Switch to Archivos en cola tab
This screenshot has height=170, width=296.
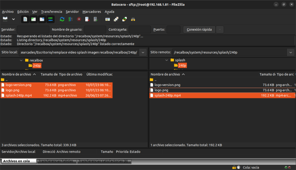coord(19,161)
